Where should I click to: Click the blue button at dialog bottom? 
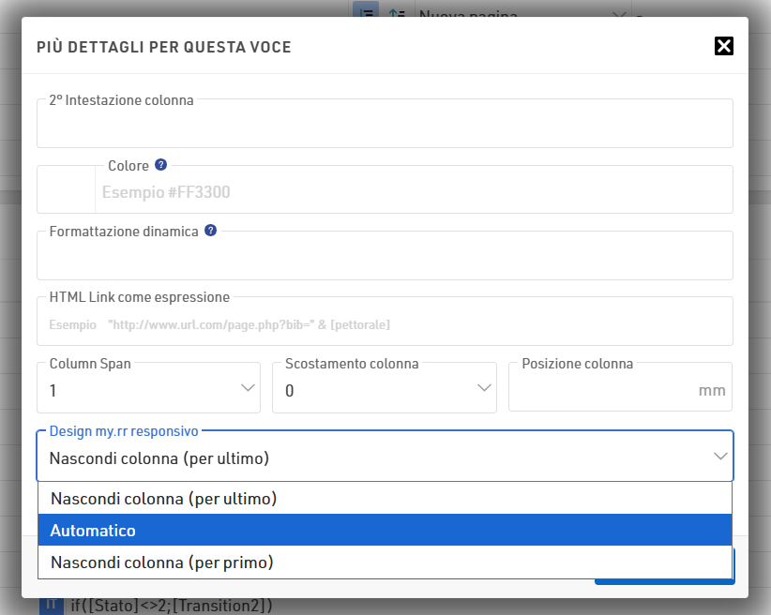pos(662,574)
